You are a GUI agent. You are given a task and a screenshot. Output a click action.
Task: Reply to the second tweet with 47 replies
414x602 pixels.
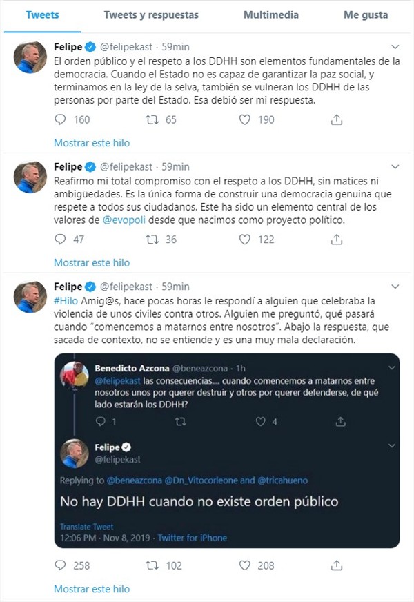tap(60, 239)
